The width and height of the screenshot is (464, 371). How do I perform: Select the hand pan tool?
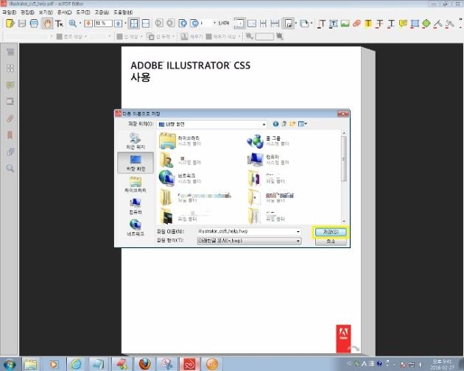pyautogui.click(x=47, y=24)
